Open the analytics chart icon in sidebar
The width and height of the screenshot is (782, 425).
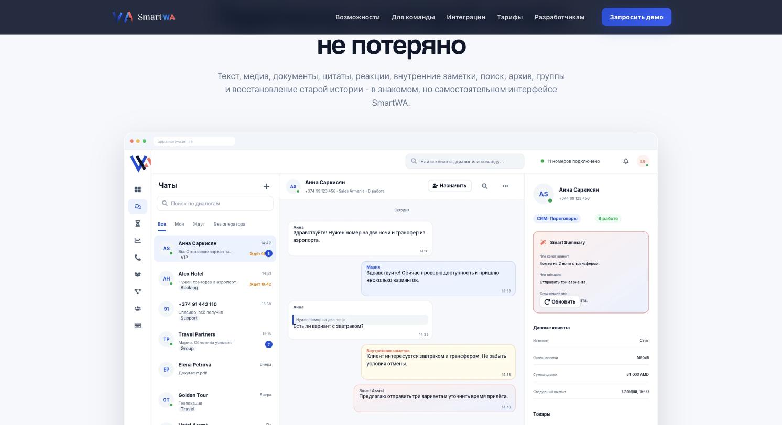(x=138, y=240)
